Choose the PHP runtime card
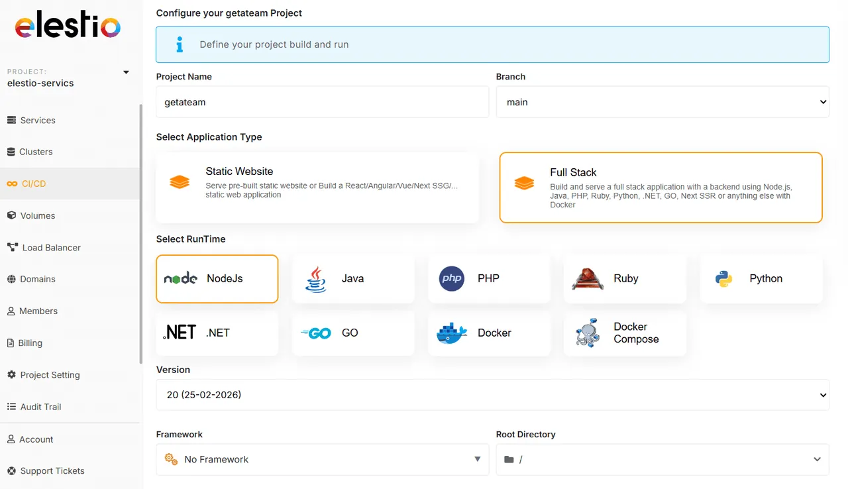Viewport: 848px width, 489px height. click(489, 279)
